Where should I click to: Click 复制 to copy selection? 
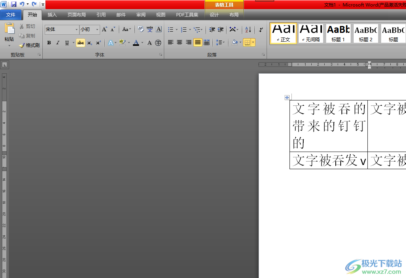(27, 36)
